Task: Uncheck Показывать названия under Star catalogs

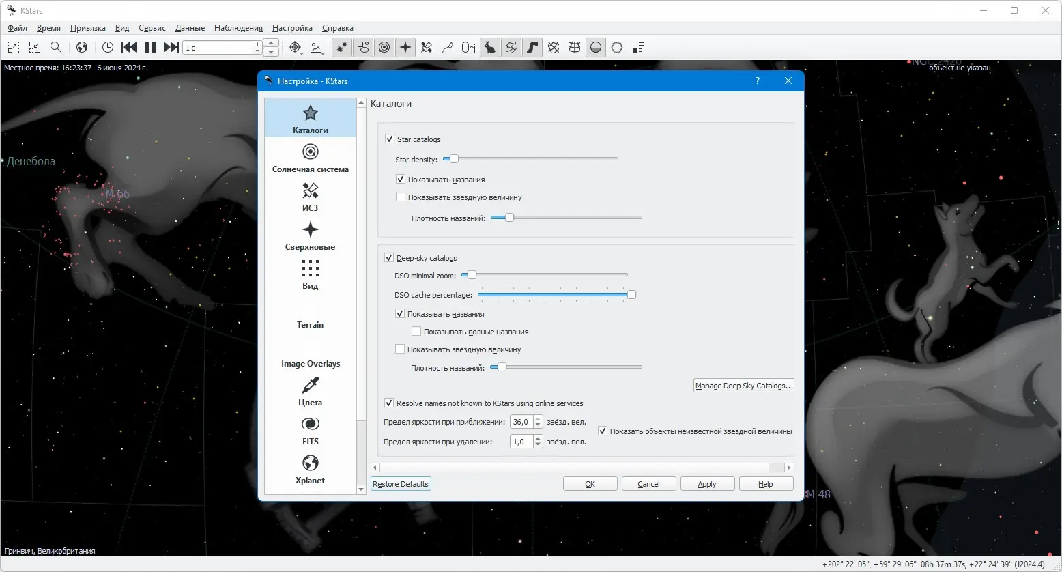Action: (x=401, y=180)
